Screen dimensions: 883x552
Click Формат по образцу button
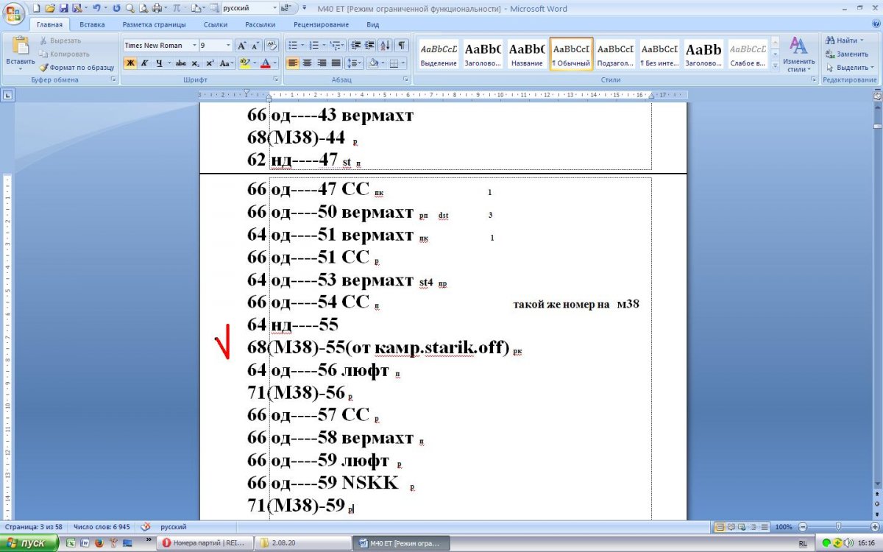point(77,67)
